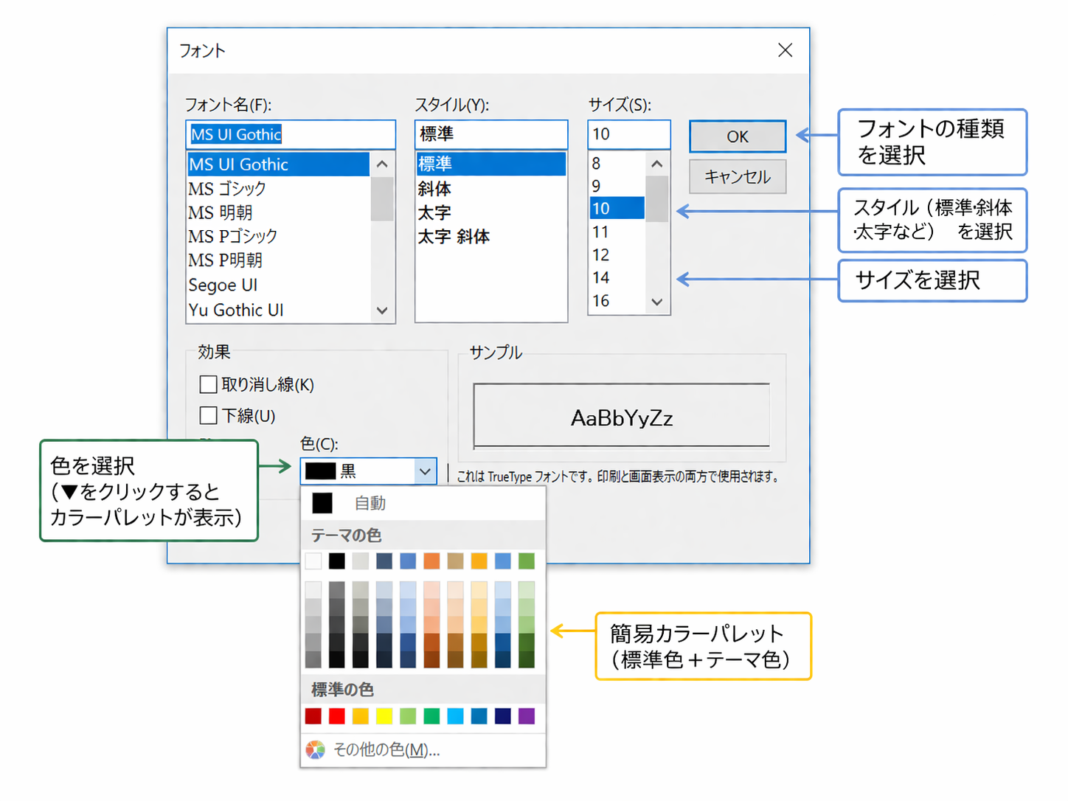Viewport: 1068px width, 801px height.
Task: Enable the 取り消し線 strikethrough checkbox
Action: click(x=209, y=384)
